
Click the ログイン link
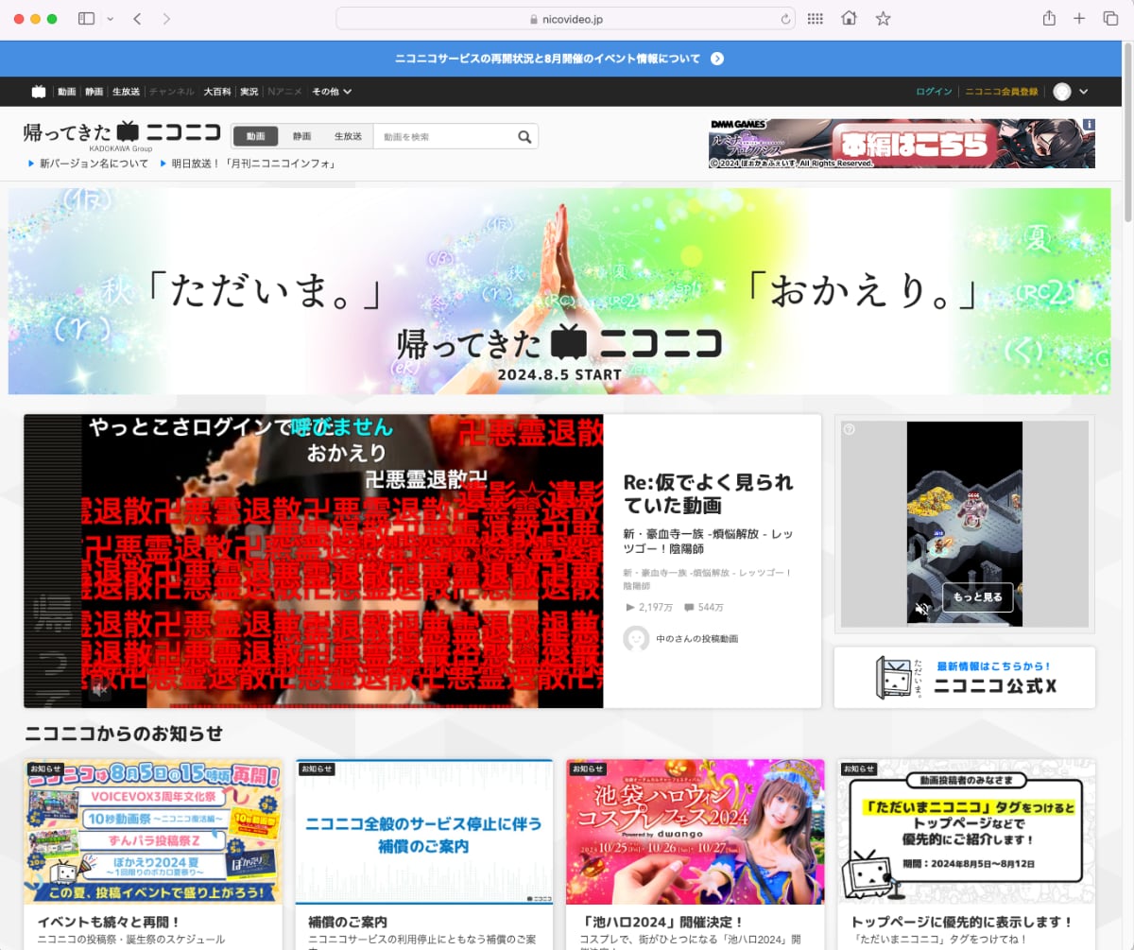tap(934, 92)
